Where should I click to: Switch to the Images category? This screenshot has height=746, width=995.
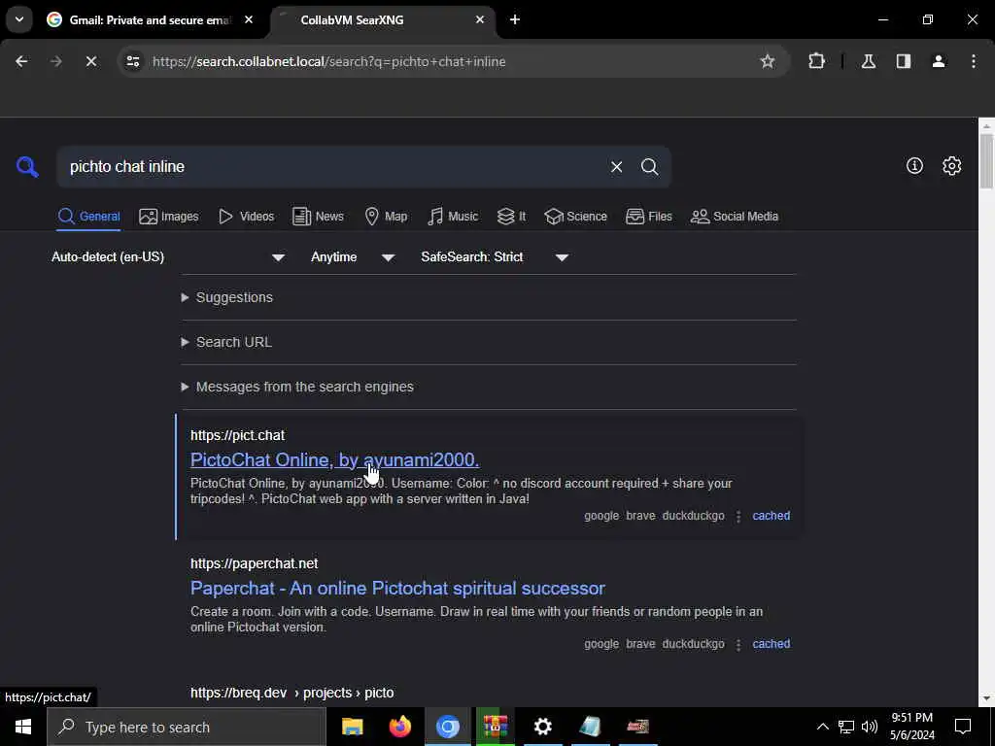pyautogui.click(x=169, y=217)
